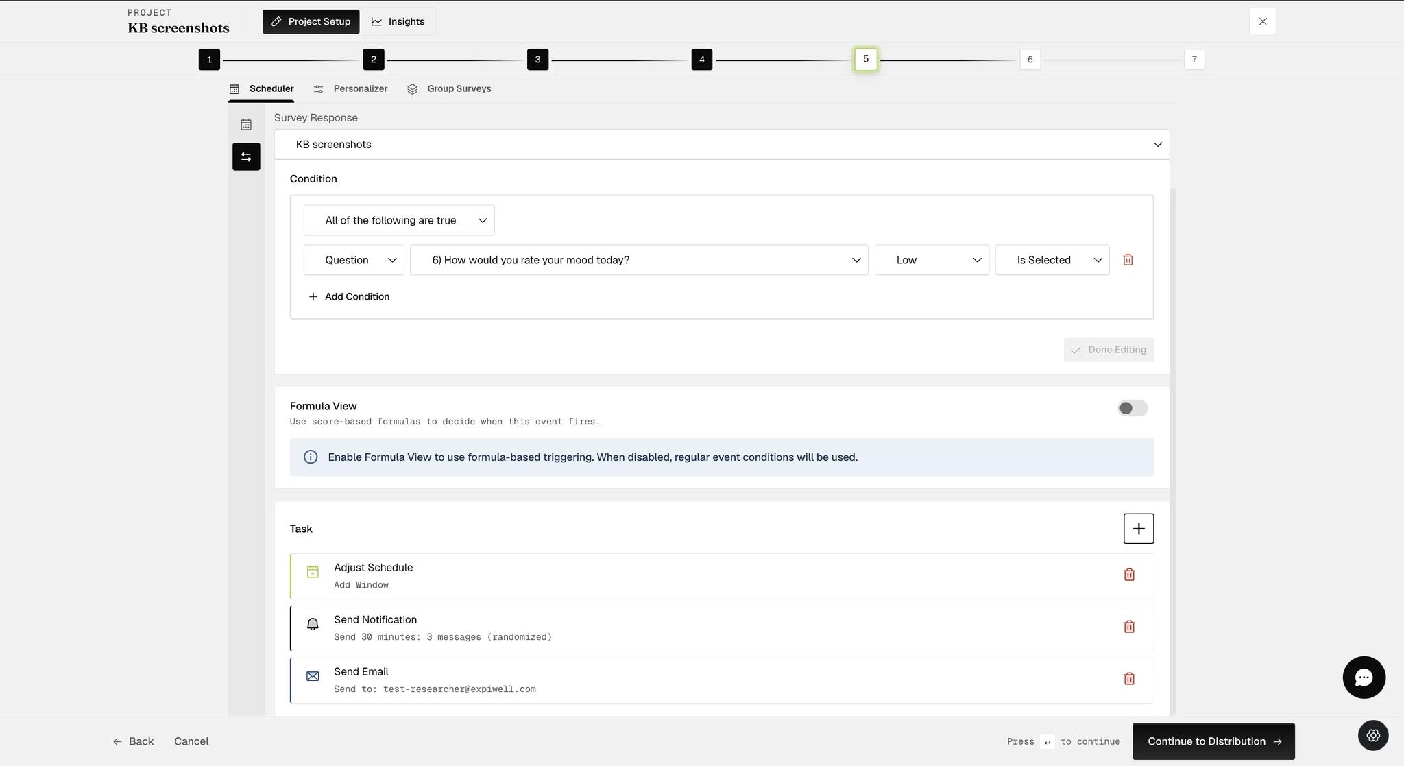Delete the Send Email task
This screenshot has width=1404, height=766.
pyautogui.click(x=1129, y=679)
